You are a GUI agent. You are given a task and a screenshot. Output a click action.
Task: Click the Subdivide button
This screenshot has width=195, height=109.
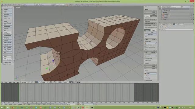click(8, 41)
